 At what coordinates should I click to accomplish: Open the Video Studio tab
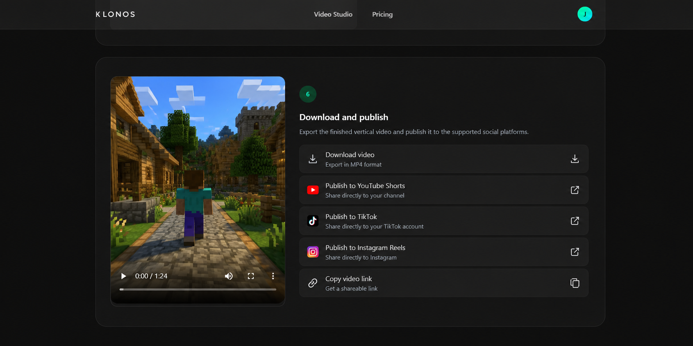click(x=333, y=14)
